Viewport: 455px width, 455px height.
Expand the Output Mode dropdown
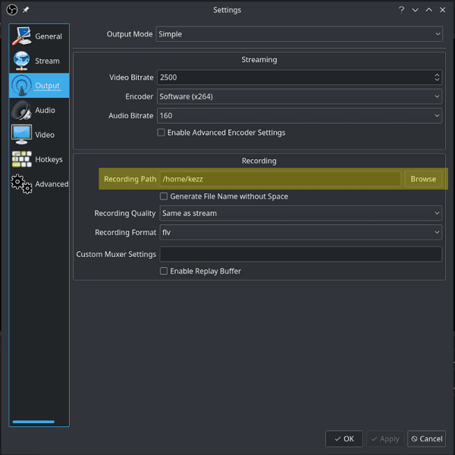pos(299,34)
